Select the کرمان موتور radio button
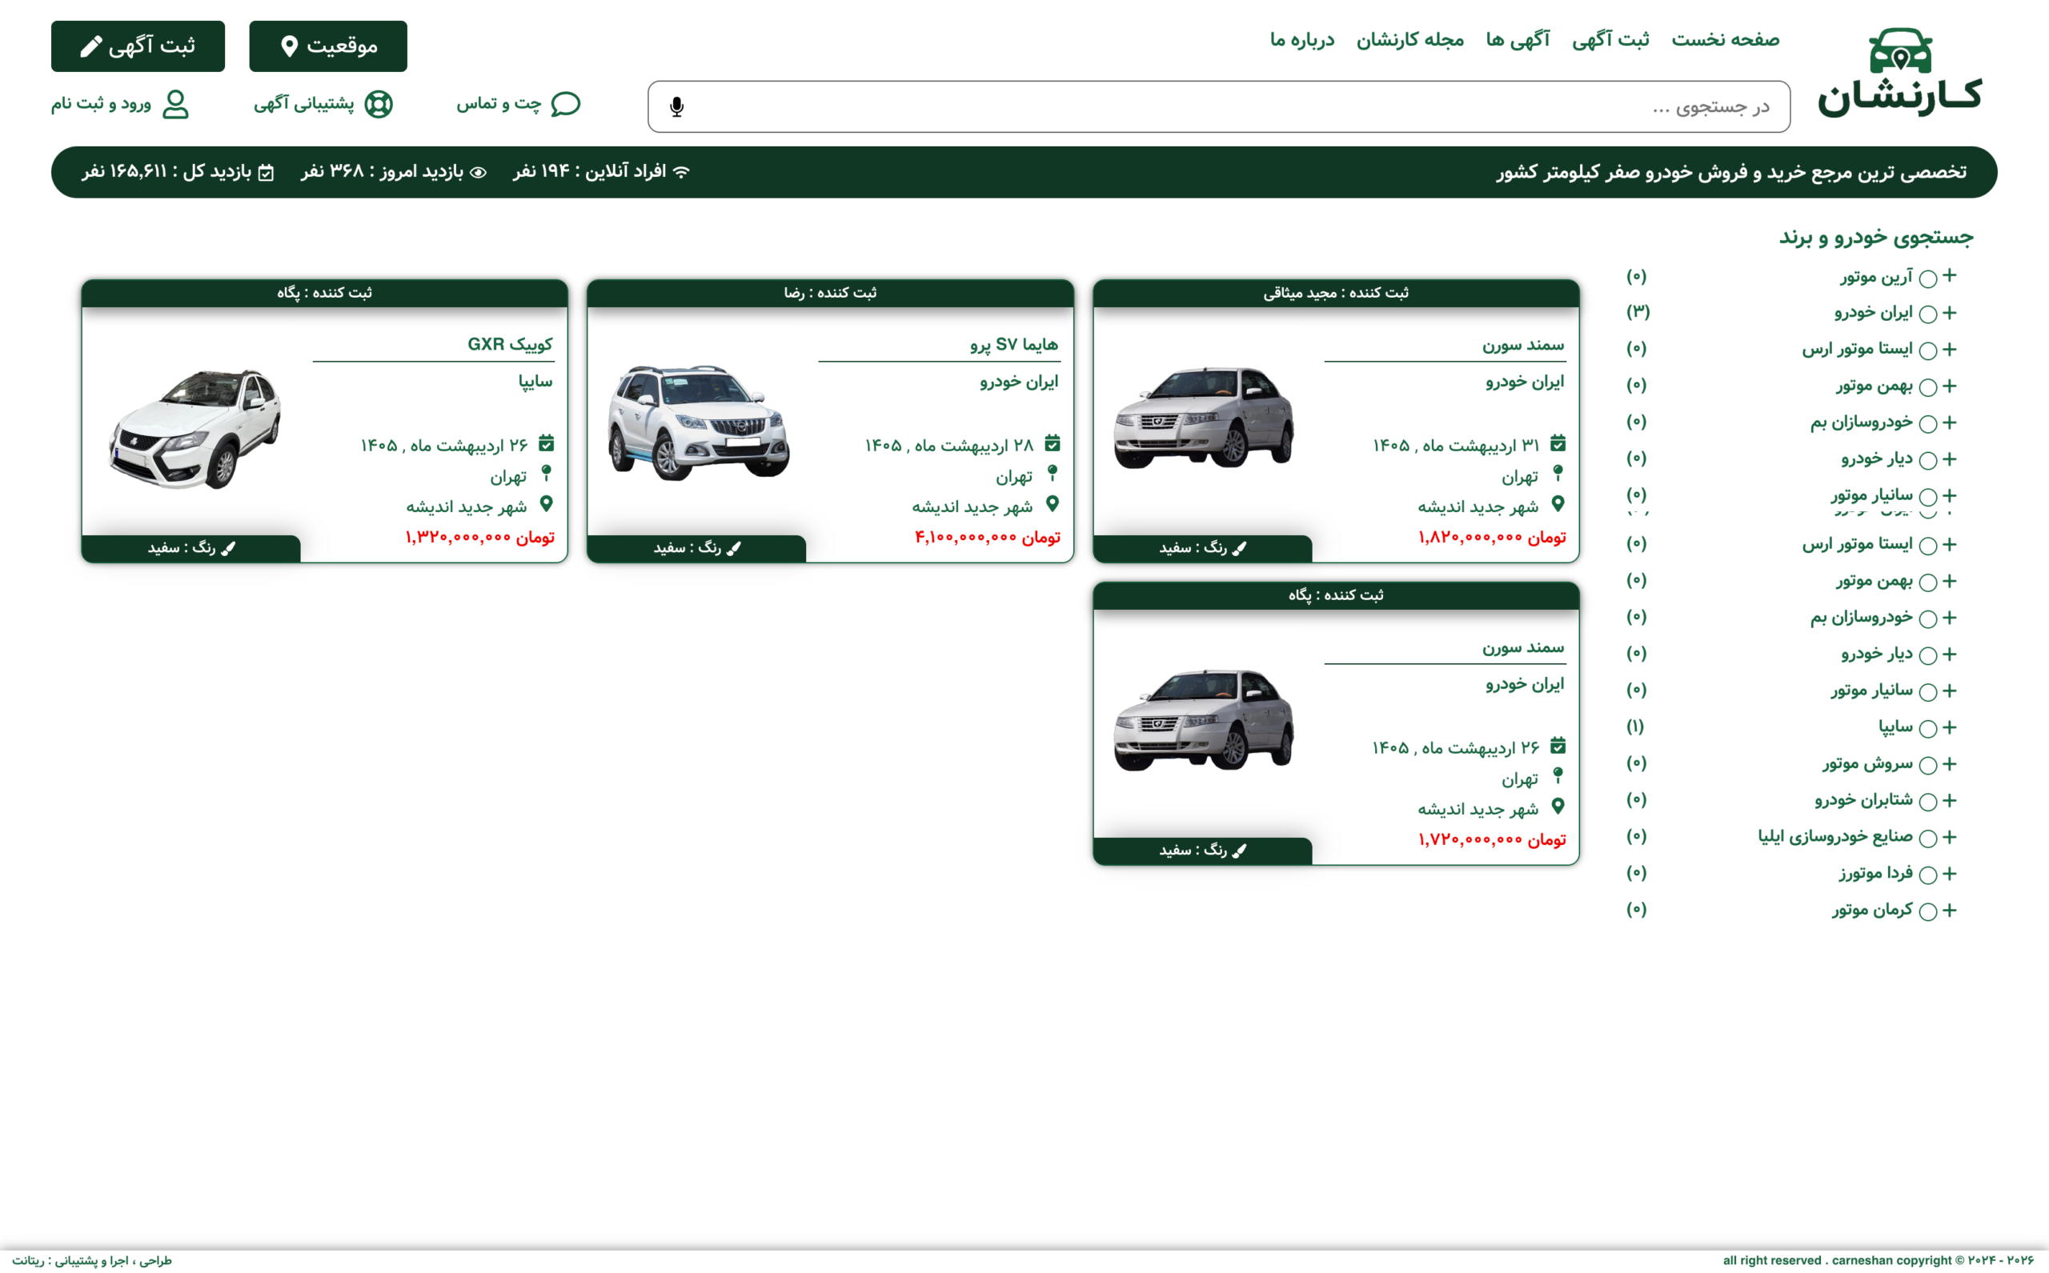The width and height of the screenshot is (2049, 1273). (1927, 911)
